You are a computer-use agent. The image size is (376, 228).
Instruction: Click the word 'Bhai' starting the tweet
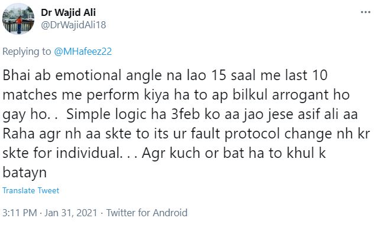pos(17,75)
